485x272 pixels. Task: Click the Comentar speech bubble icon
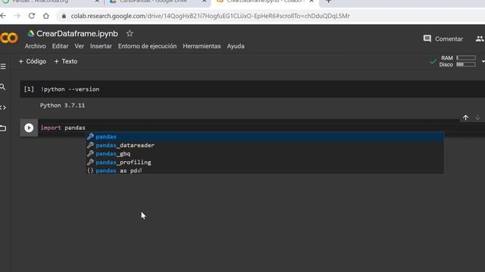coord(427,39)
